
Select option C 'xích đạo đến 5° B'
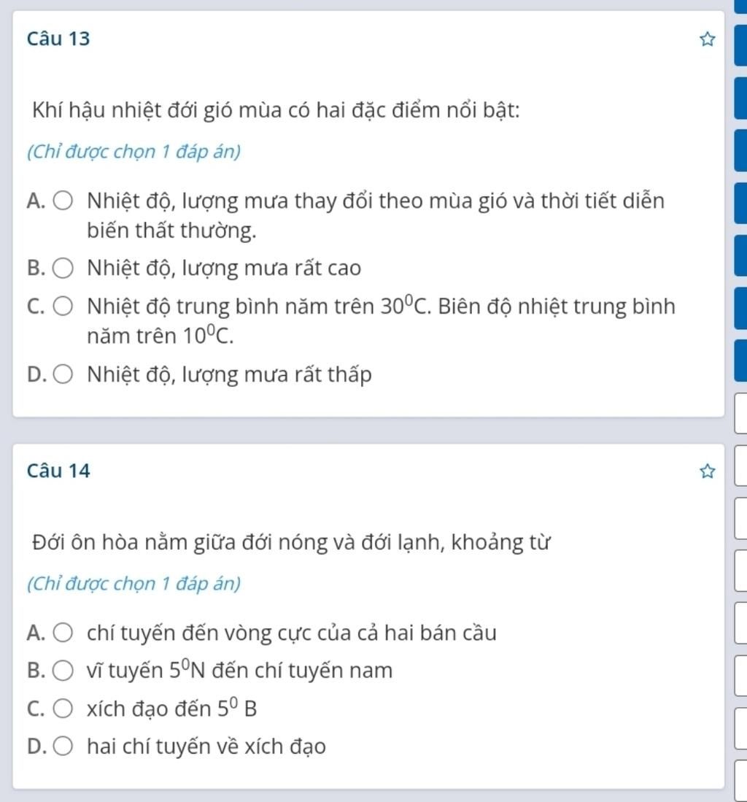[x=63, y=709]
